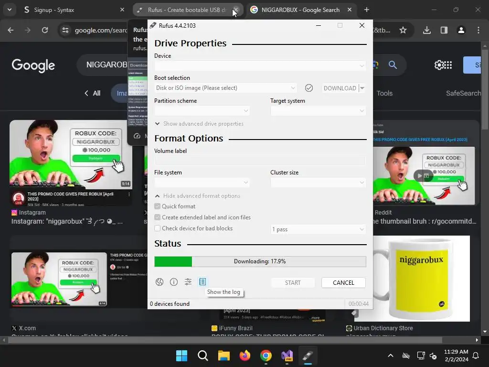Open Google search Tools
The image size is (489, 367).
(x=384, y=93)
